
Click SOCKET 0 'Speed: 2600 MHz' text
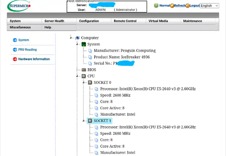[x=115, y=96]
